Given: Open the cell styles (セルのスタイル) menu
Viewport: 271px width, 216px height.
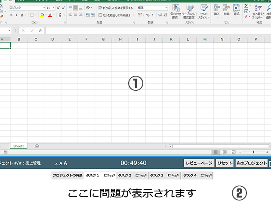Looking at the screenshot, I should [x=204, y=12].
